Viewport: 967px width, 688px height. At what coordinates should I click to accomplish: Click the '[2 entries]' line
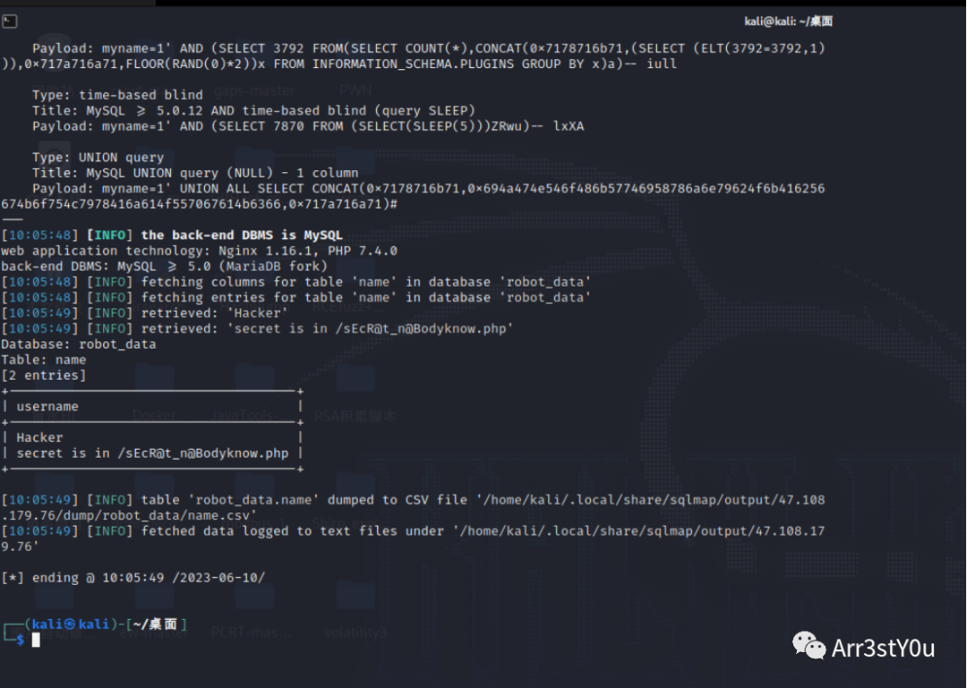[44, 375]
